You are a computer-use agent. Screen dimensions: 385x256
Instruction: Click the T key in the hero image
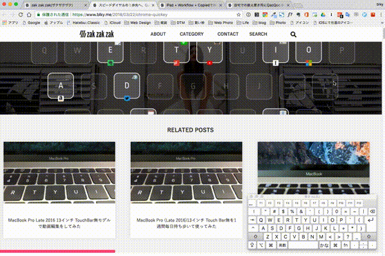(x=176, y=52)
